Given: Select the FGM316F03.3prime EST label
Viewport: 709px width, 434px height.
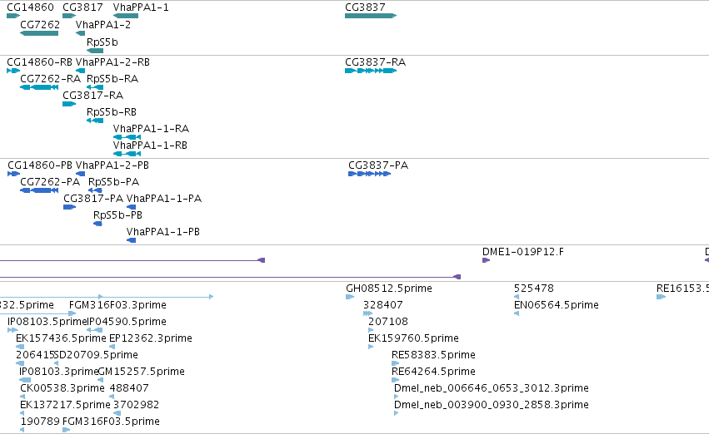Looking at the screenshot, I should 117,305.
